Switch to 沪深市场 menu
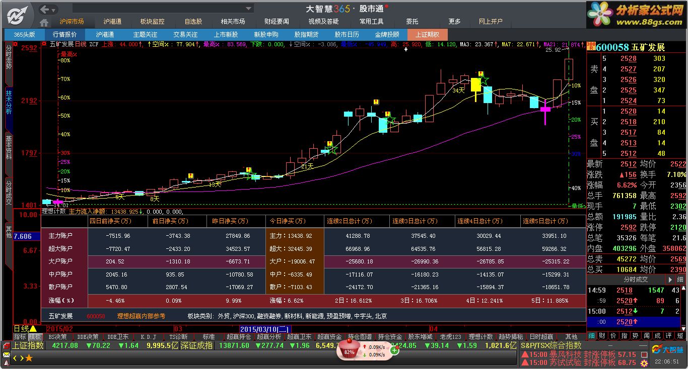The height and width of the screenshot is (369, 688). 72,22
